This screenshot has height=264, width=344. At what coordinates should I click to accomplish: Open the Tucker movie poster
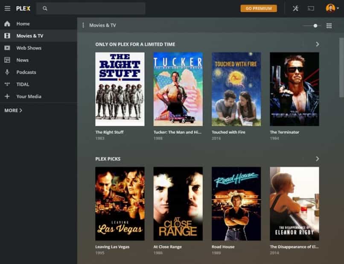tap(178, 89)
